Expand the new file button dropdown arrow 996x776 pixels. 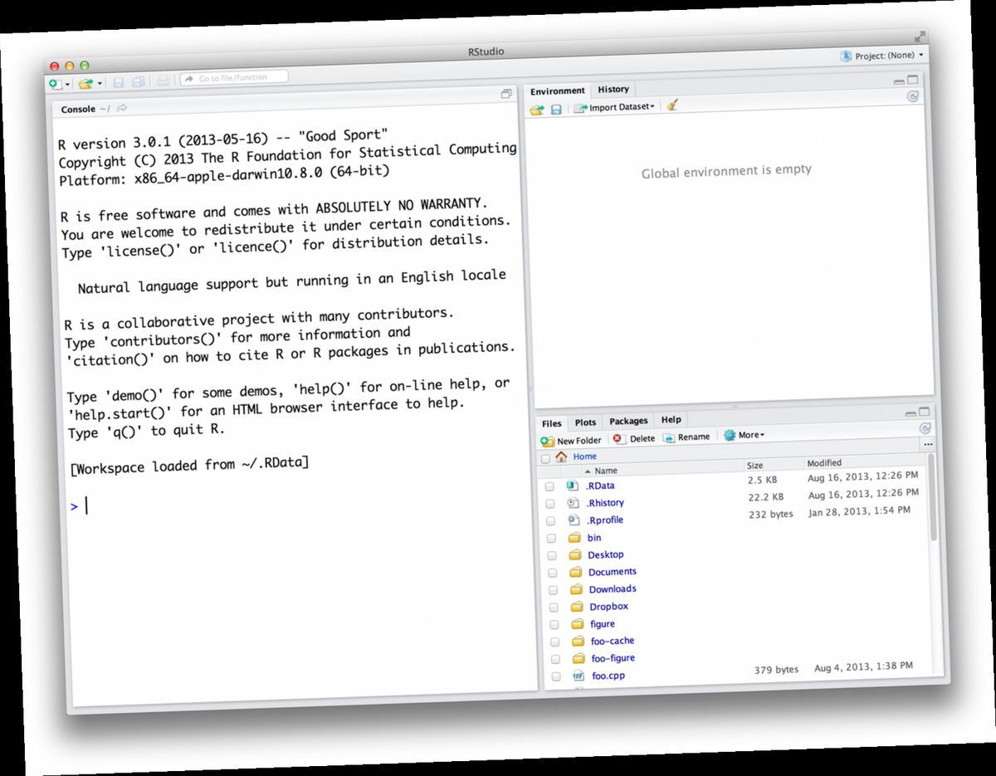(66, 84)
